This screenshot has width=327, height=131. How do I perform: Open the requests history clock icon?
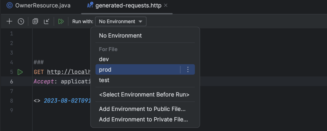click(x=21, y=21)
